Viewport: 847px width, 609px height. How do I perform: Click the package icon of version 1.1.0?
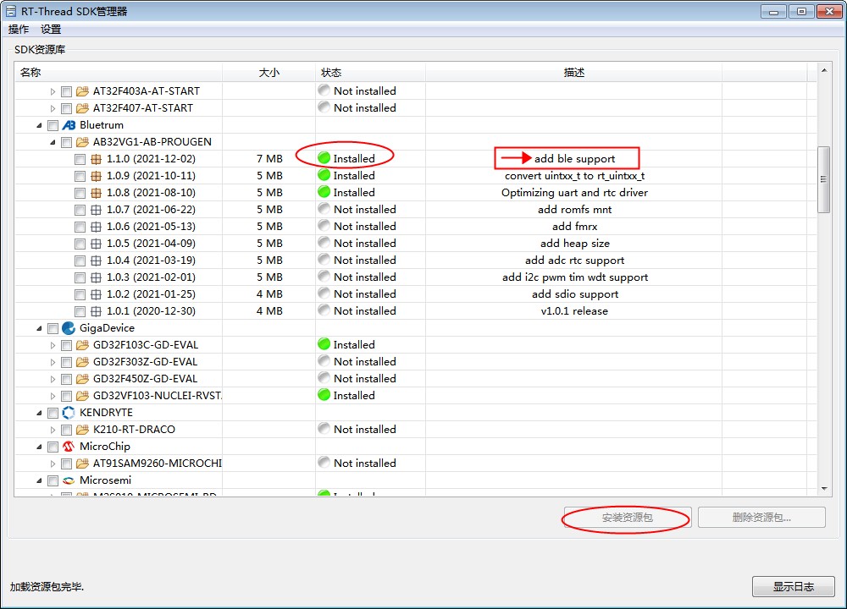[96, 159]
